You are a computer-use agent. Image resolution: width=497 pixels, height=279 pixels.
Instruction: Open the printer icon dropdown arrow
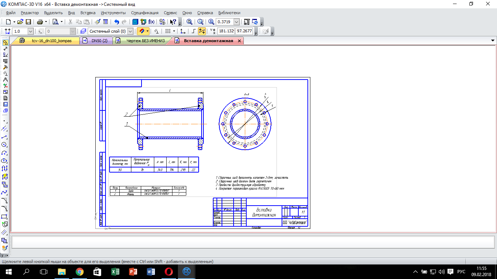[46, 22]
